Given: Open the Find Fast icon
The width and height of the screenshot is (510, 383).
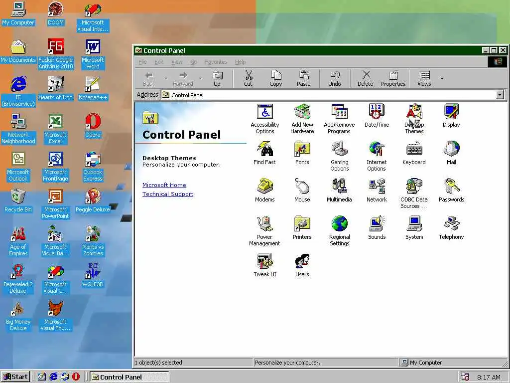Looking at the screenshot, I should 265,153.
